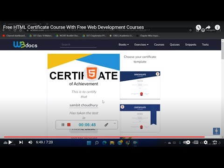Seek on the red video progress bar
Image resolution: width=224 pixels, height=168 pixels.
coord(112,137)
